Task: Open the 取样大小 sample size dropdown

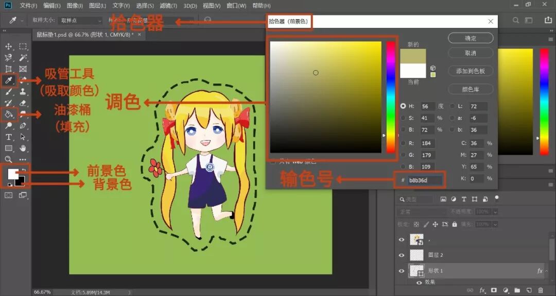Action: point(80,21)
